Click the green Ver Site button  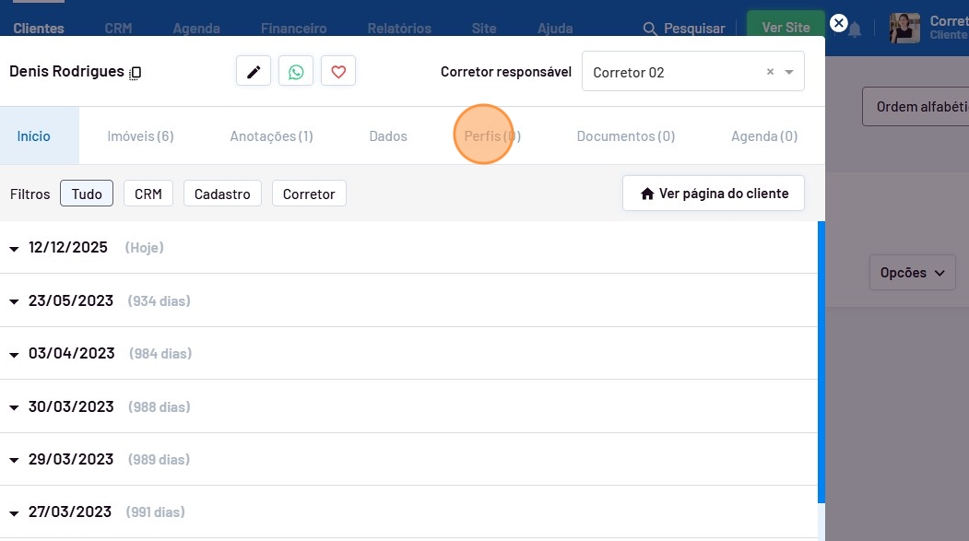coord(786,28)
